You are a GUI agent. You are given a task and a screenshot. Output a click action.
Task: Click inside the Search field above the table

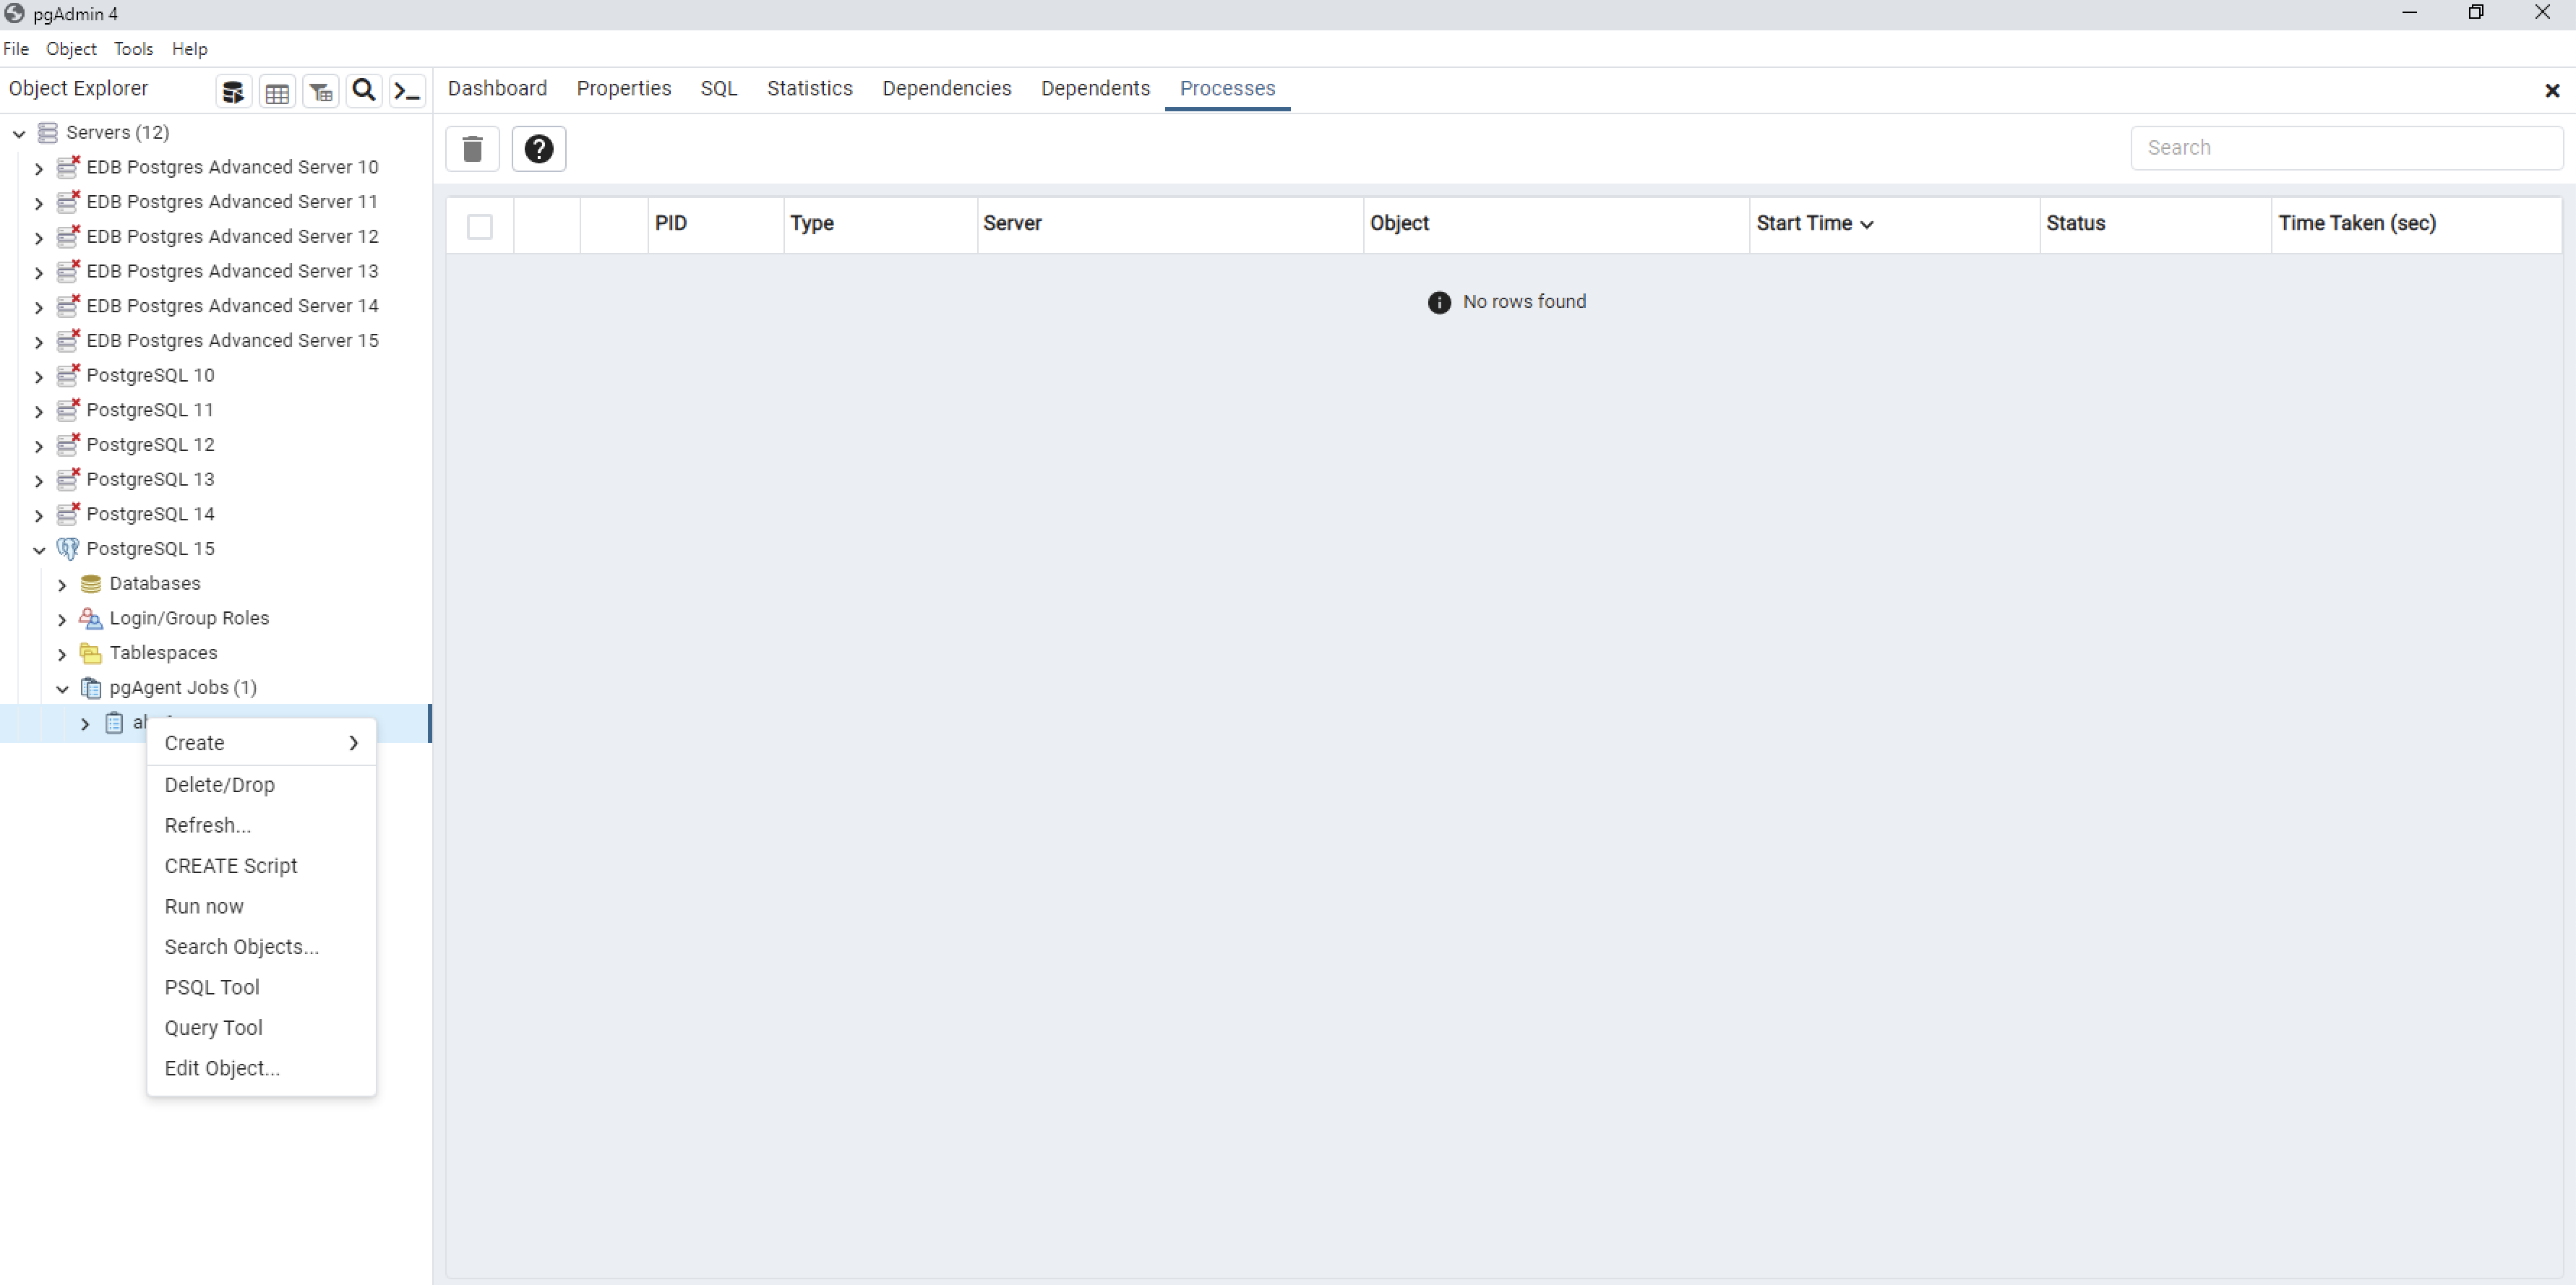(2344, 147)
